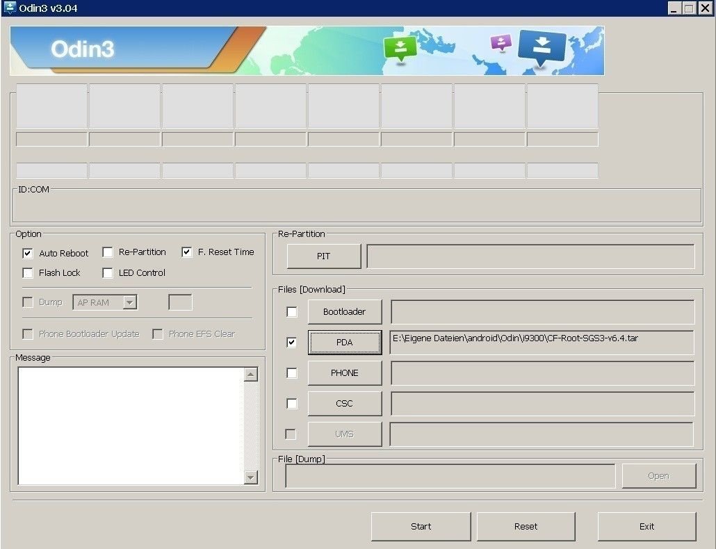Enable the LED Control checkbox
The width and height of the screenshot is (716, 549).
(x=108, y=273)
